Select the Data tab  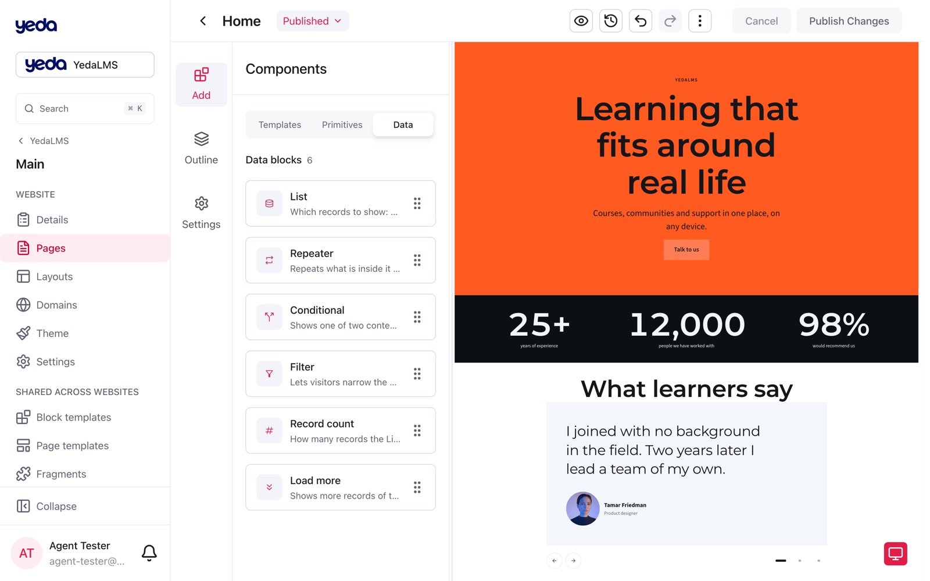pyautogui.click(x=403, y=125)
